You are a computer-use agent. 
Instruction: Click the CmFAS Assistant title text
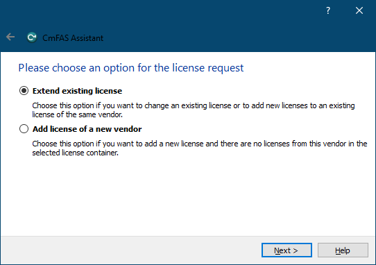tap(73, 38)
